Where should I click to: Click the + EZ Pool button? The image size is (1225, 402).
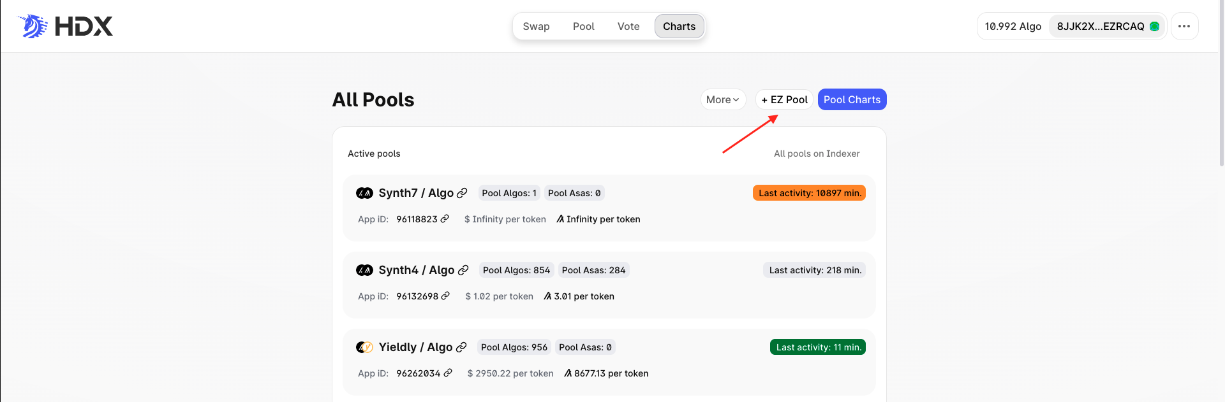[784, 99]
